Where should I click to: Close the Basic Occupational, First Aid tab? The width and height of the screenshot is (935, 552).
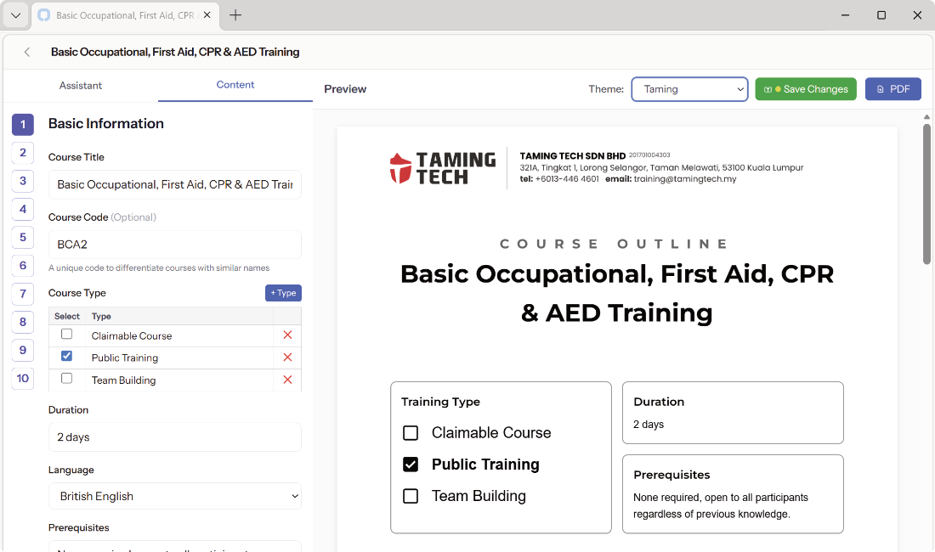coord(207,15)
